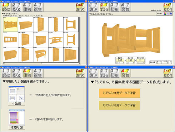Select the first (leftmost) category tab

[x=6, y=16]
